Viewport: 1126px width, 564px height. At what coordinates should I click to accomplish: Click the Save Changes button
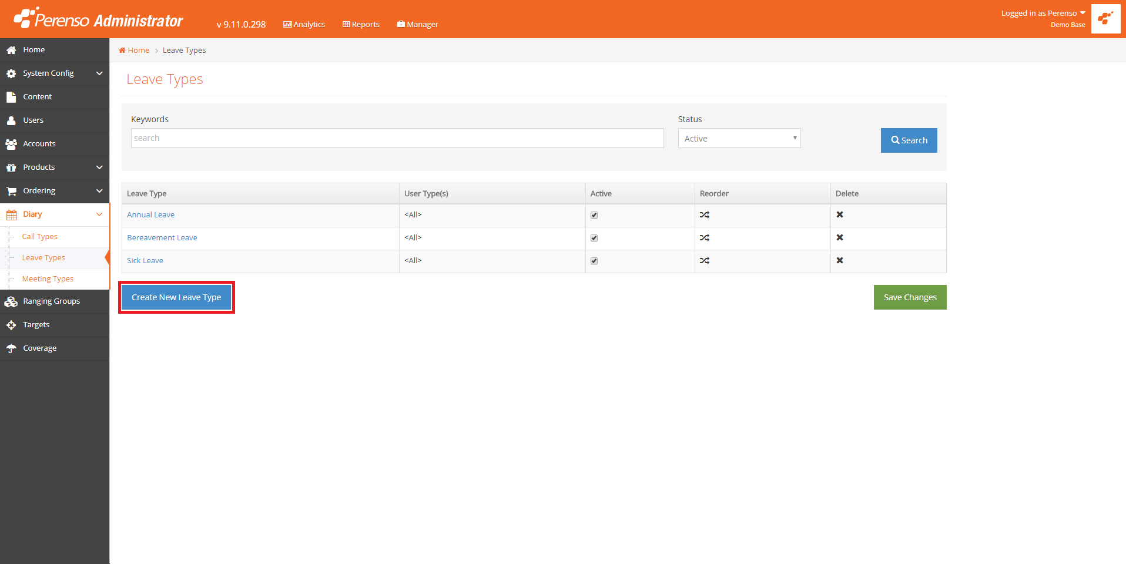910,297
